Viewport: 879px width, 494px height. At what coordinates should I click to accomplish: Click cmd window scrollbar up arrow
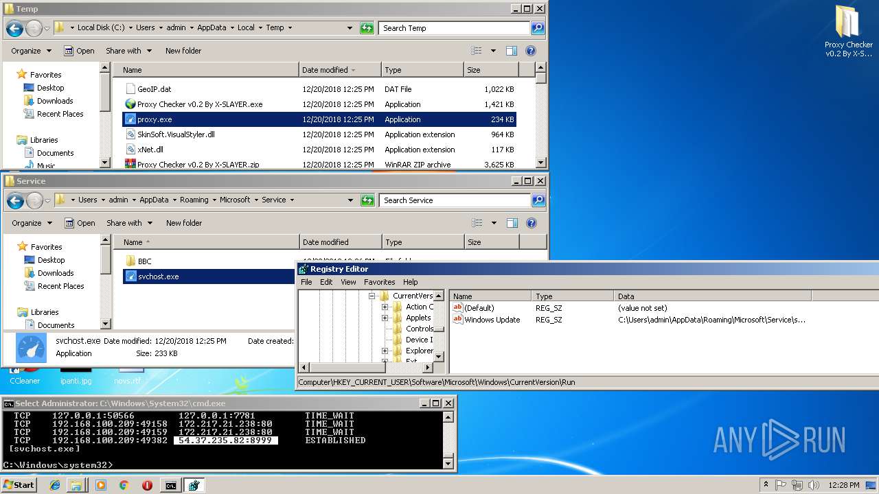point(448,416)
